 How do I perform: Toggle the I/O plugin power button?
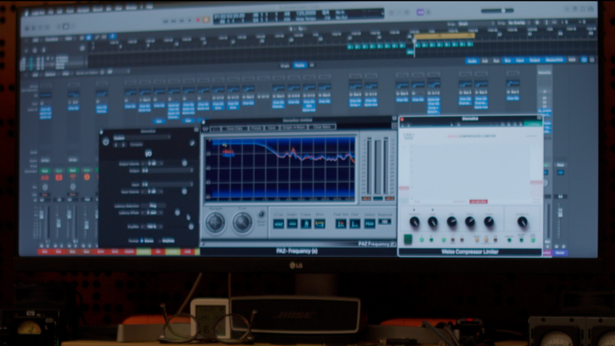pyautogui.click(x=106, y=142)
